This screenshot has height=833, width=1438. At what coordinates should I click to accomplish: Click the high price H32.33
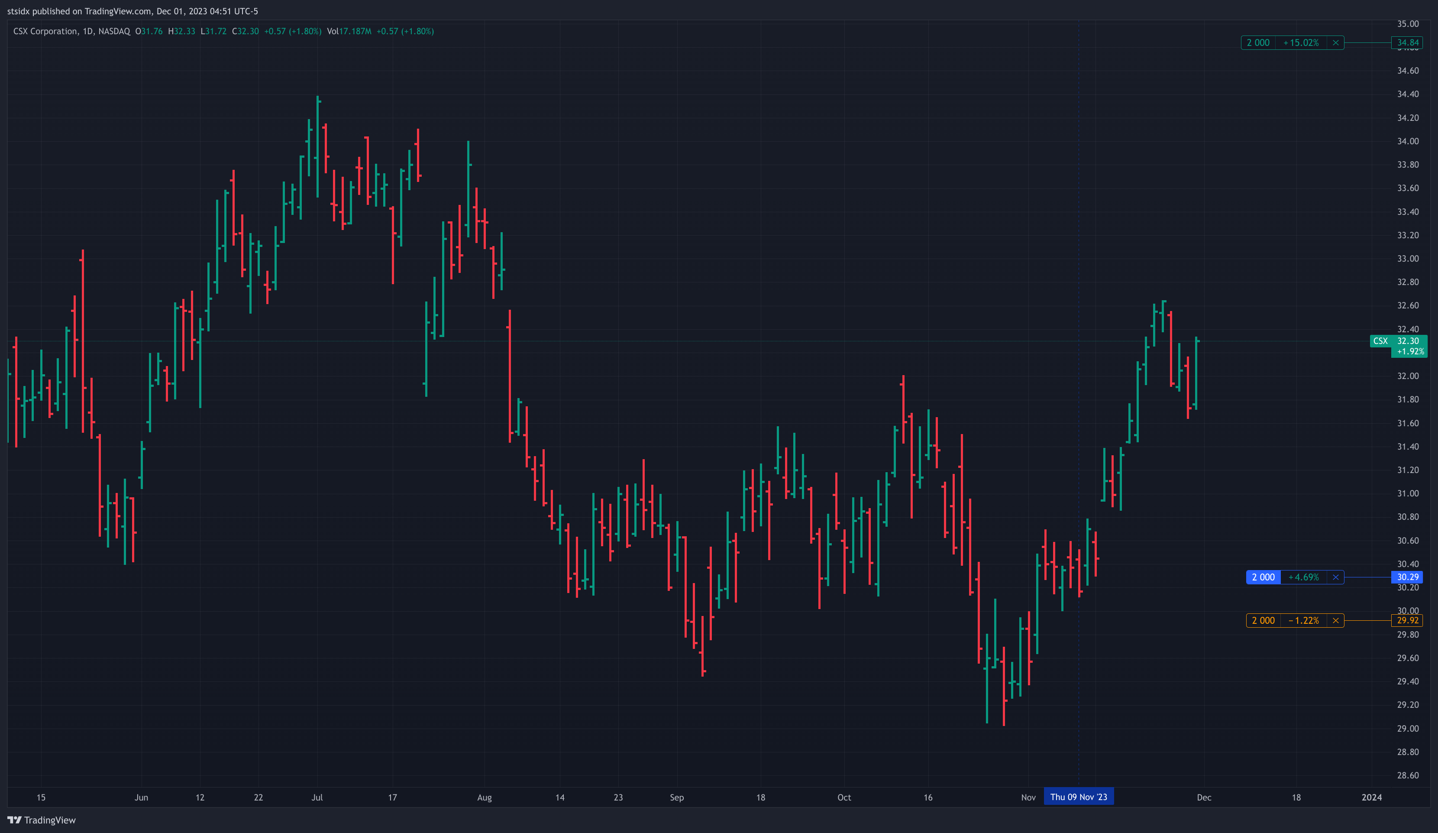(x=181, y=31)
